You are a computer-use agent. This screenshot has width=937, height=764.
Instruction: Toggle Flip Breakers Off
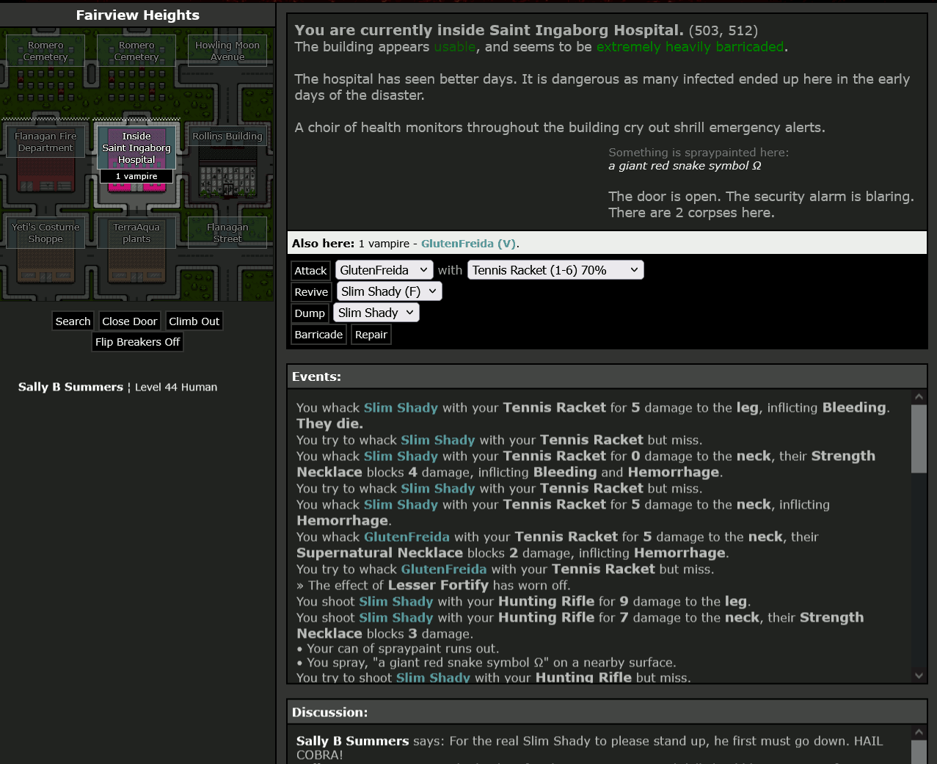[137, 342]
